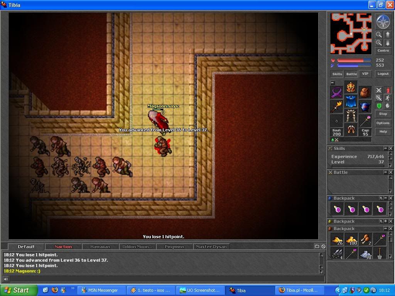Click the Battle button
This screenshot has height=296, width=395.
351,74
